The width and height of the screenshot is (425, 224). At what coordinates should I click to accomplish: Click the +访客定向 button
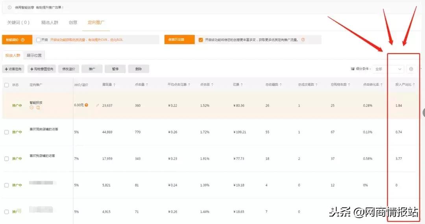pos(13,69)
